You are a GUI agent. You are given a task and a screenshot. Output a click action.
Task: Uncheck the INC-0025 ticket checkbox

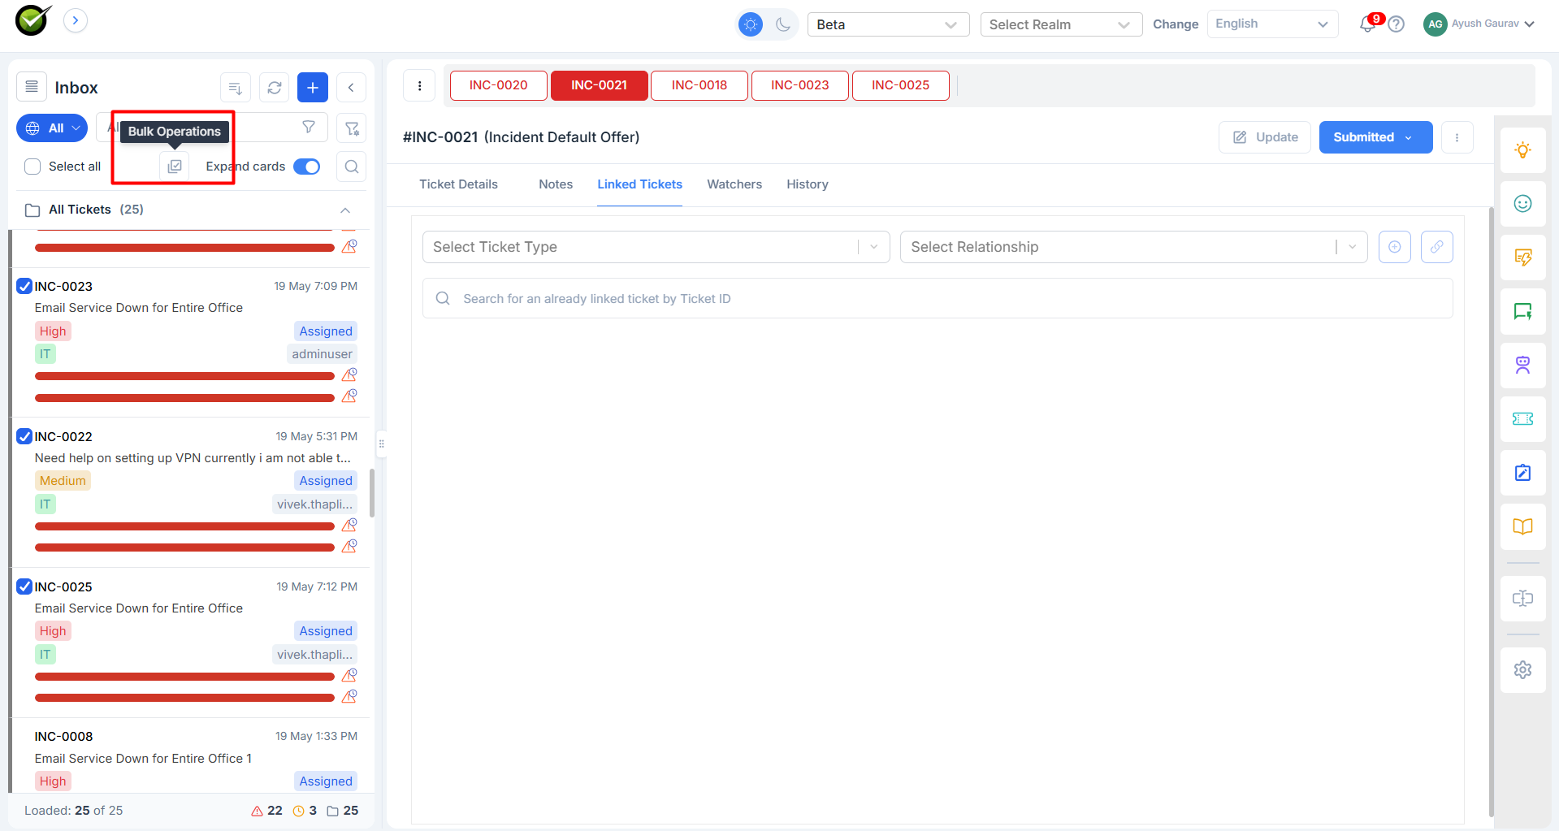tap(24, 586)
